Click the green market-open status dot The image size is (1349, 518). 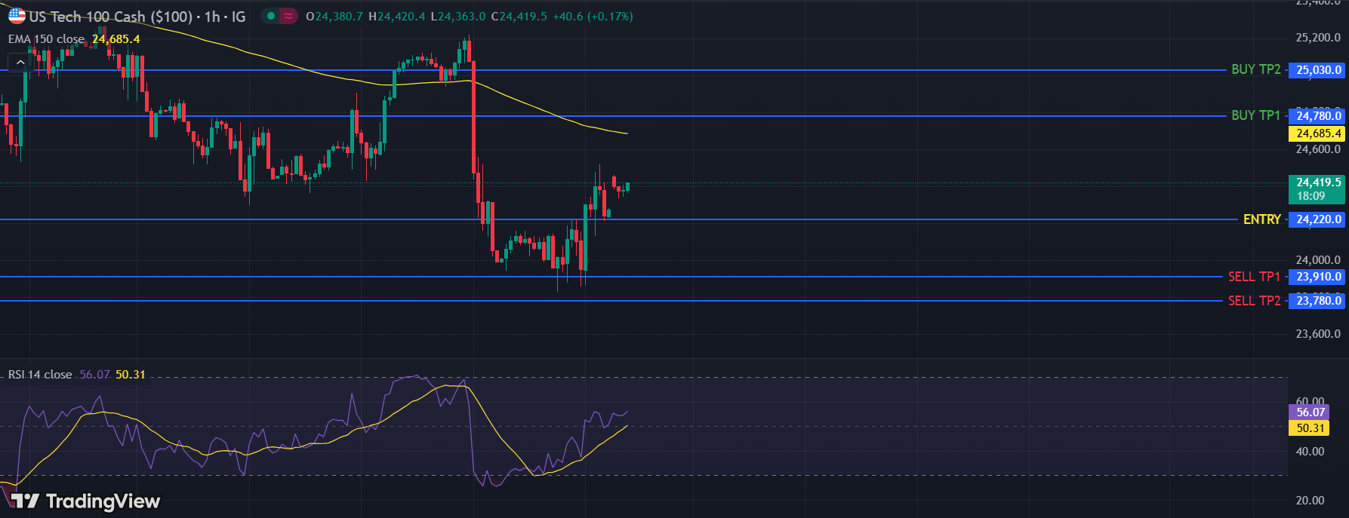click(271, 16)
